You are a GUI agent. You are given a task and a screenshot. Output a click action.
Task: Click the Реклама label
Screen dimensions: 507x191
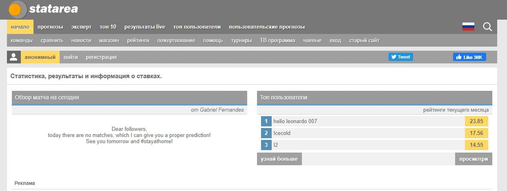click(25, 183)
